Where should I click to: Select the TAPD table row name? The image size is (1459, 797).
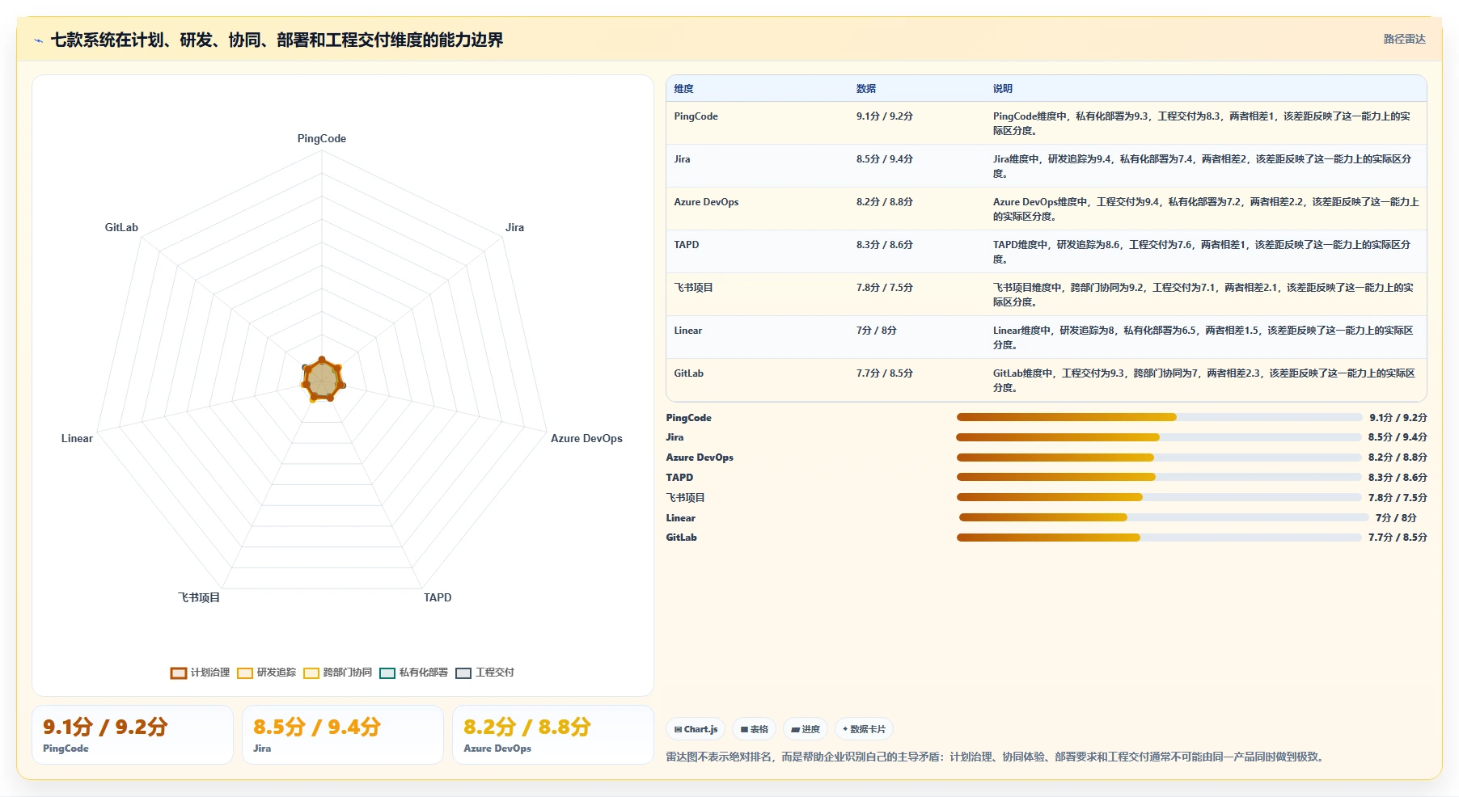[686, 245]
